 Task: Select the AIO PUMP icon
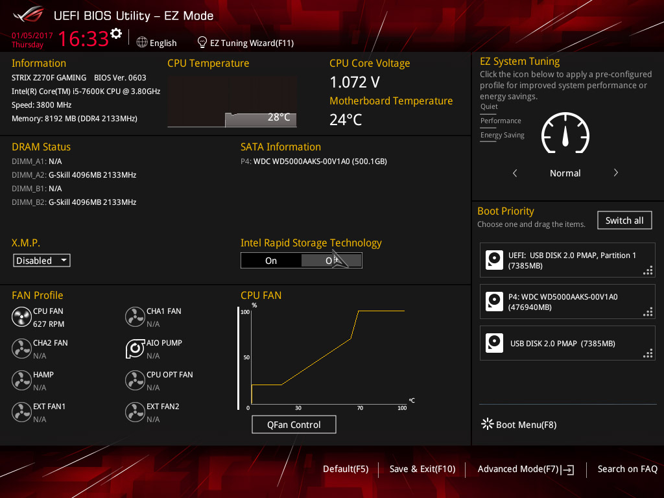[x=135, y=349]
